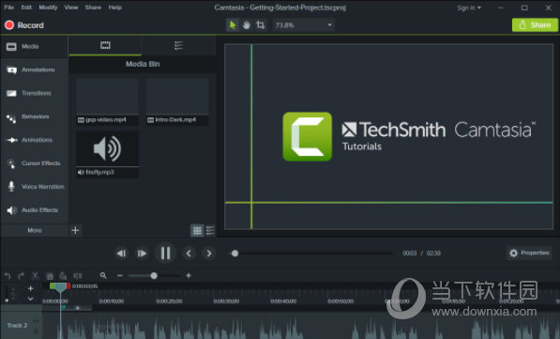The height and width of the screenshot is (339, 560).
Task: Select the gsp-video.mp4 thumbnail
Action: pyautogui.click(x=107, y=101)
